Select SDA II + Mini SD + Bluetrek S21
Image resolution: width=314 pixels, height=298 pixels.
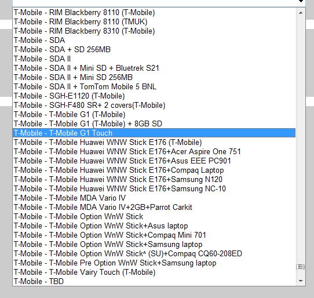154,68
